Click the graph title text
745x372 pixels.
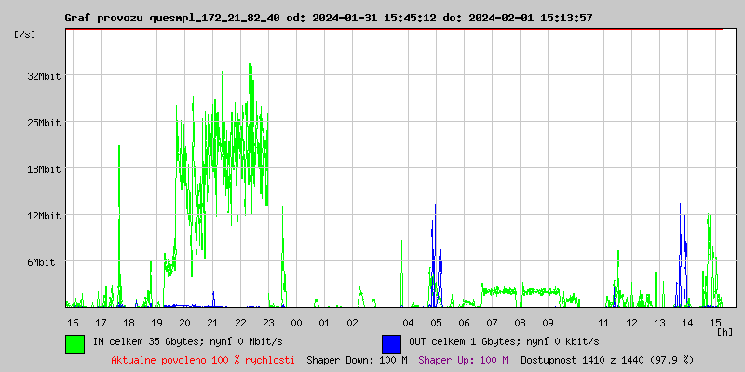328,18
